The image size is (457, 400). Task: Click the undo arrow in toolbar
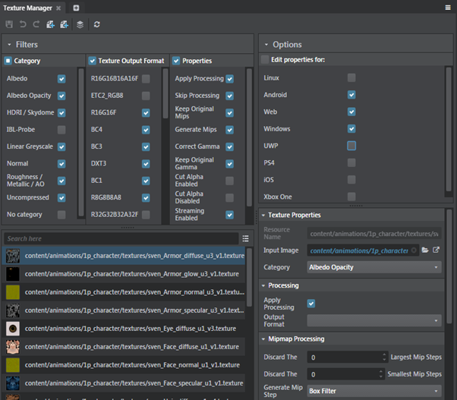(23, 25)
